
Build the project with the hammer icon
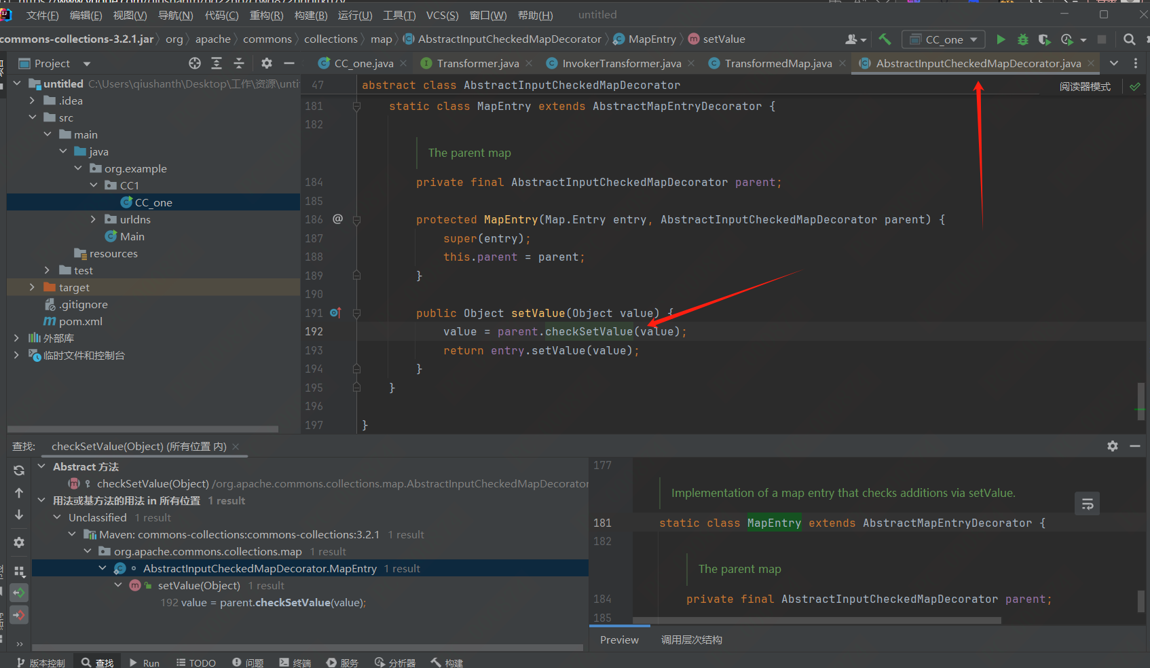pos(884,39)
